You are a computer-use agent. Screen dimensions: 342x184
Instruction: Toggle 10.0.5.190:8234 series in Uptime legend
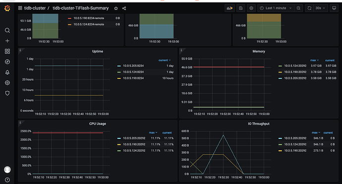(x=133, y=78)
